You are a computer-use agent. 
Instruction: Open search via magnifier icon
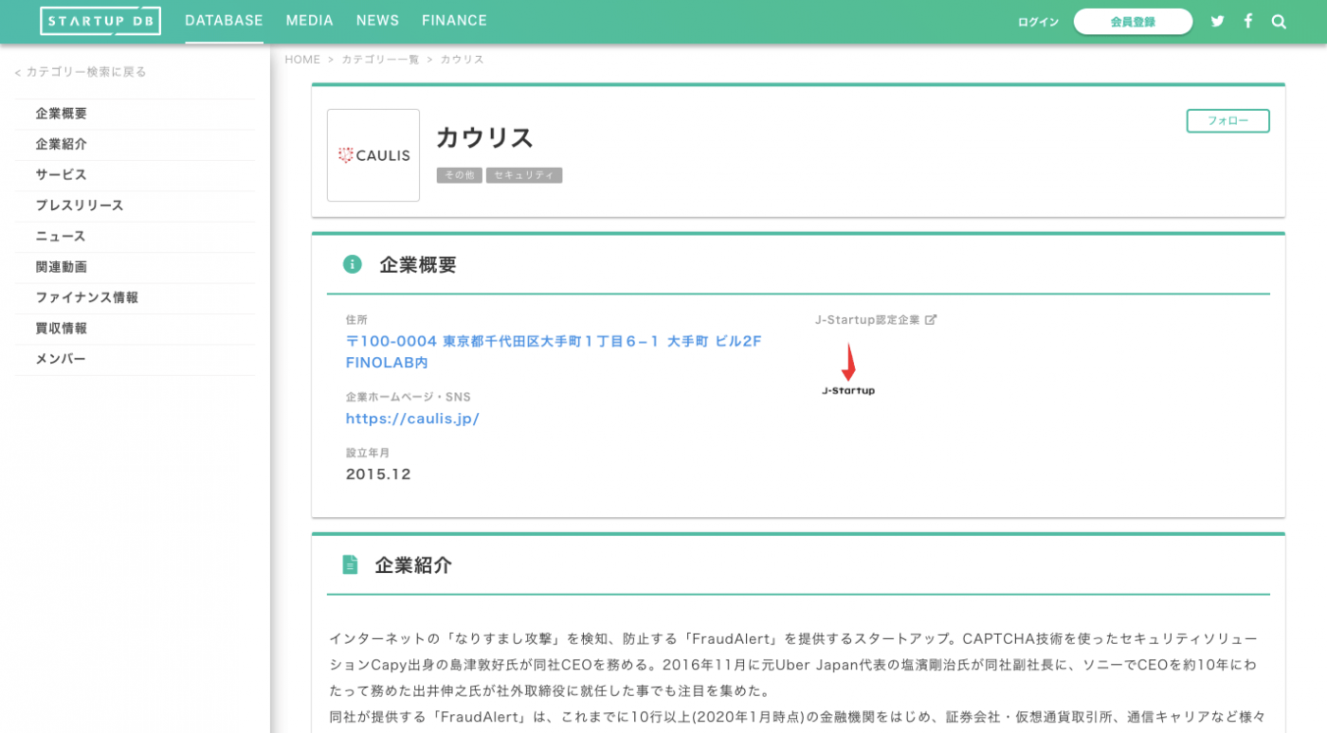1279,21
